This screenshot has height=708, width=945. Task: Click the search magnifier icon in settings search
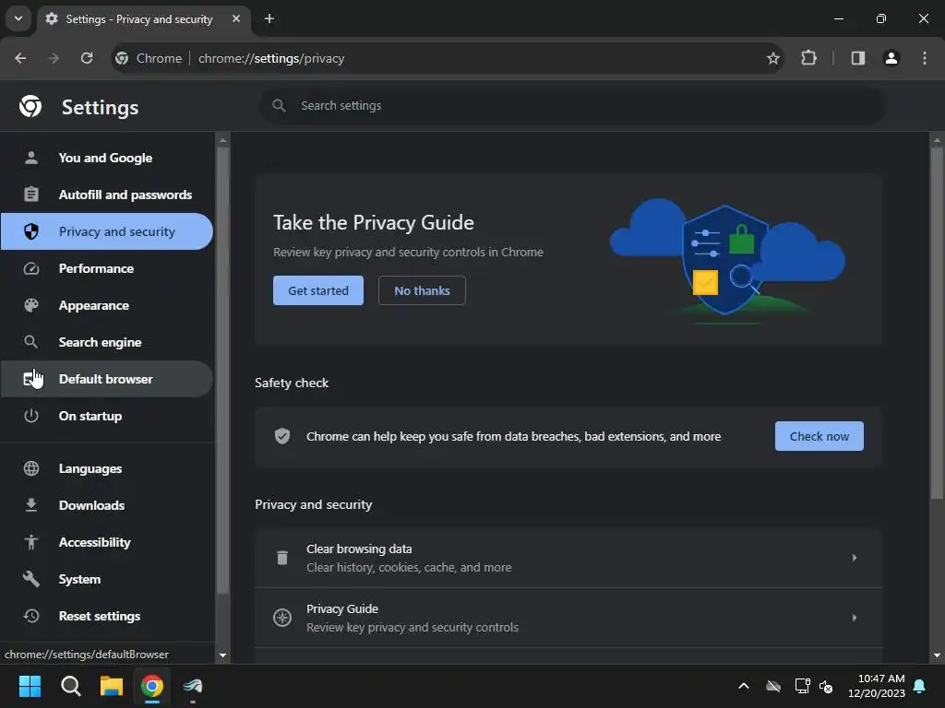click(x=279, y=106)
